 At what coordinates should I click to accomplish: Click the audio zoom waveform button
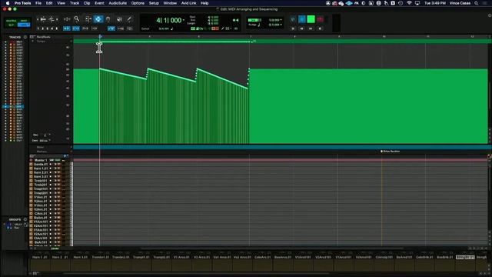point(43,19)
